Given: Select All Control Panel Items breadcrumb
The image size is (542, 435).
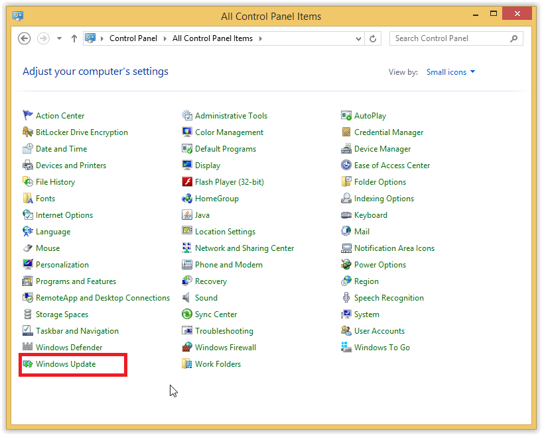Looking at the screenshot, I should tap(212, 38).
